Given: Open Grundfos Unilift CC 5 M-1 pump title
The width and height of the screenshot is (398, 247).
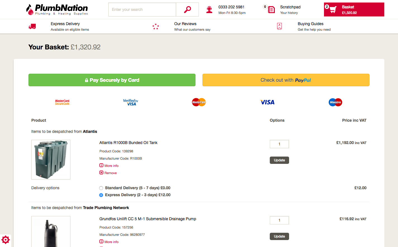Looking at the screenshot, I should 148,219.
